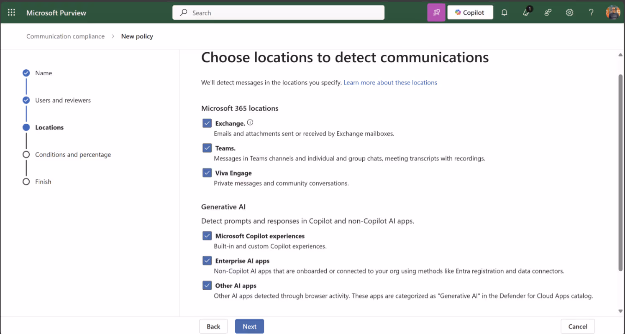Click the Next button

point(249,326)
